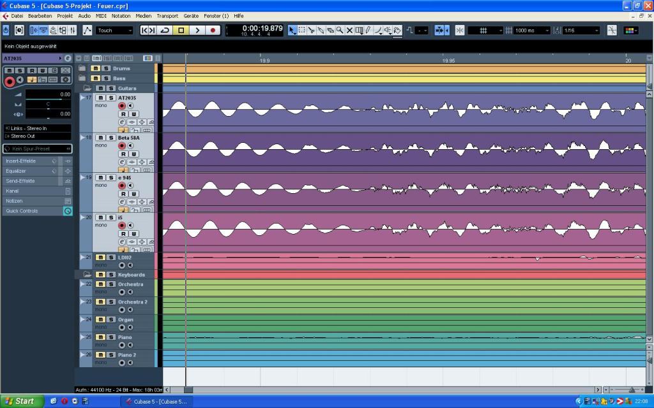Toggle record enable on e 945 track

122,186
